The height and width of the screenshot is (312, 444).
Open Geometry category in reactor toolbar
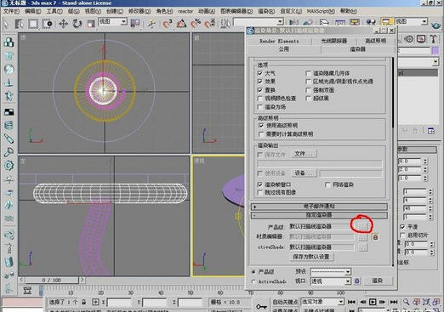click(x=9, y=42)
